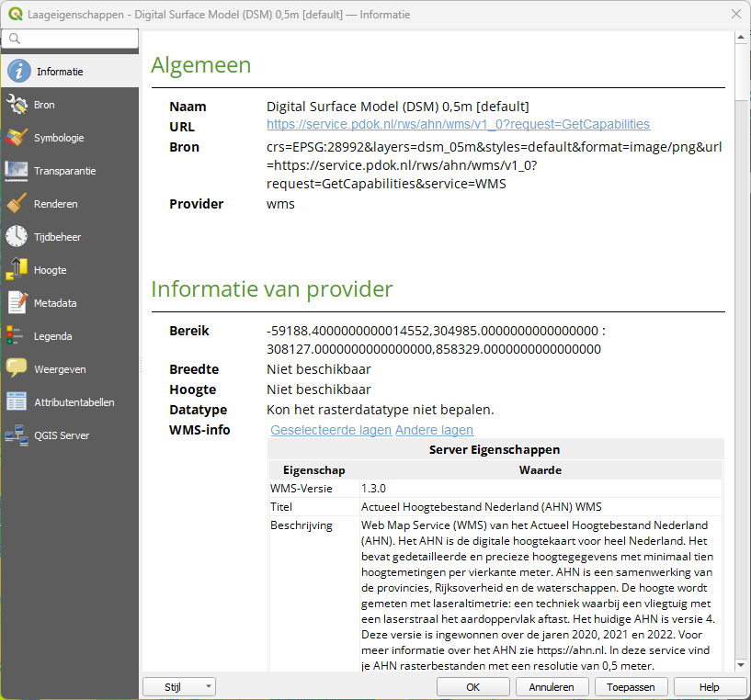Screen dimensions: 751x700
Task: Click the Bereik extent coordinates
Action: click(x=436, y=340)
